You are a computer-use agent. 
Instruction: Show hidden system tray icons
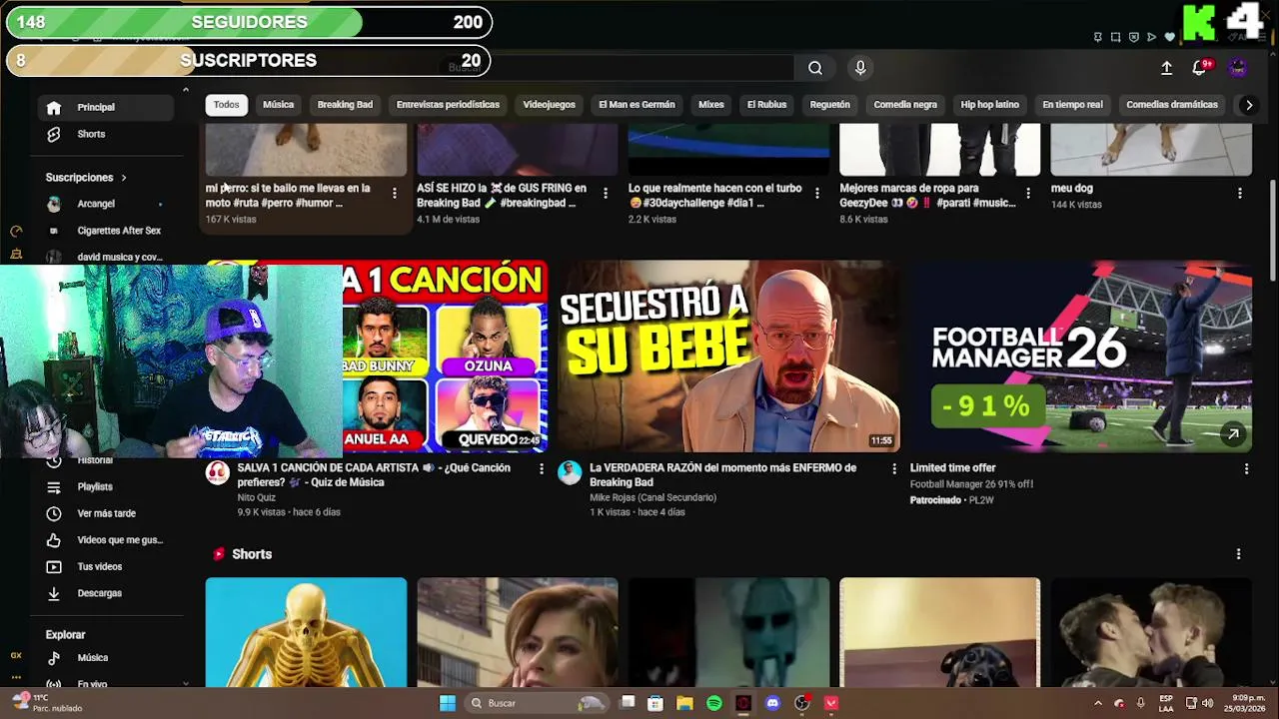[x=1097, y=703]
